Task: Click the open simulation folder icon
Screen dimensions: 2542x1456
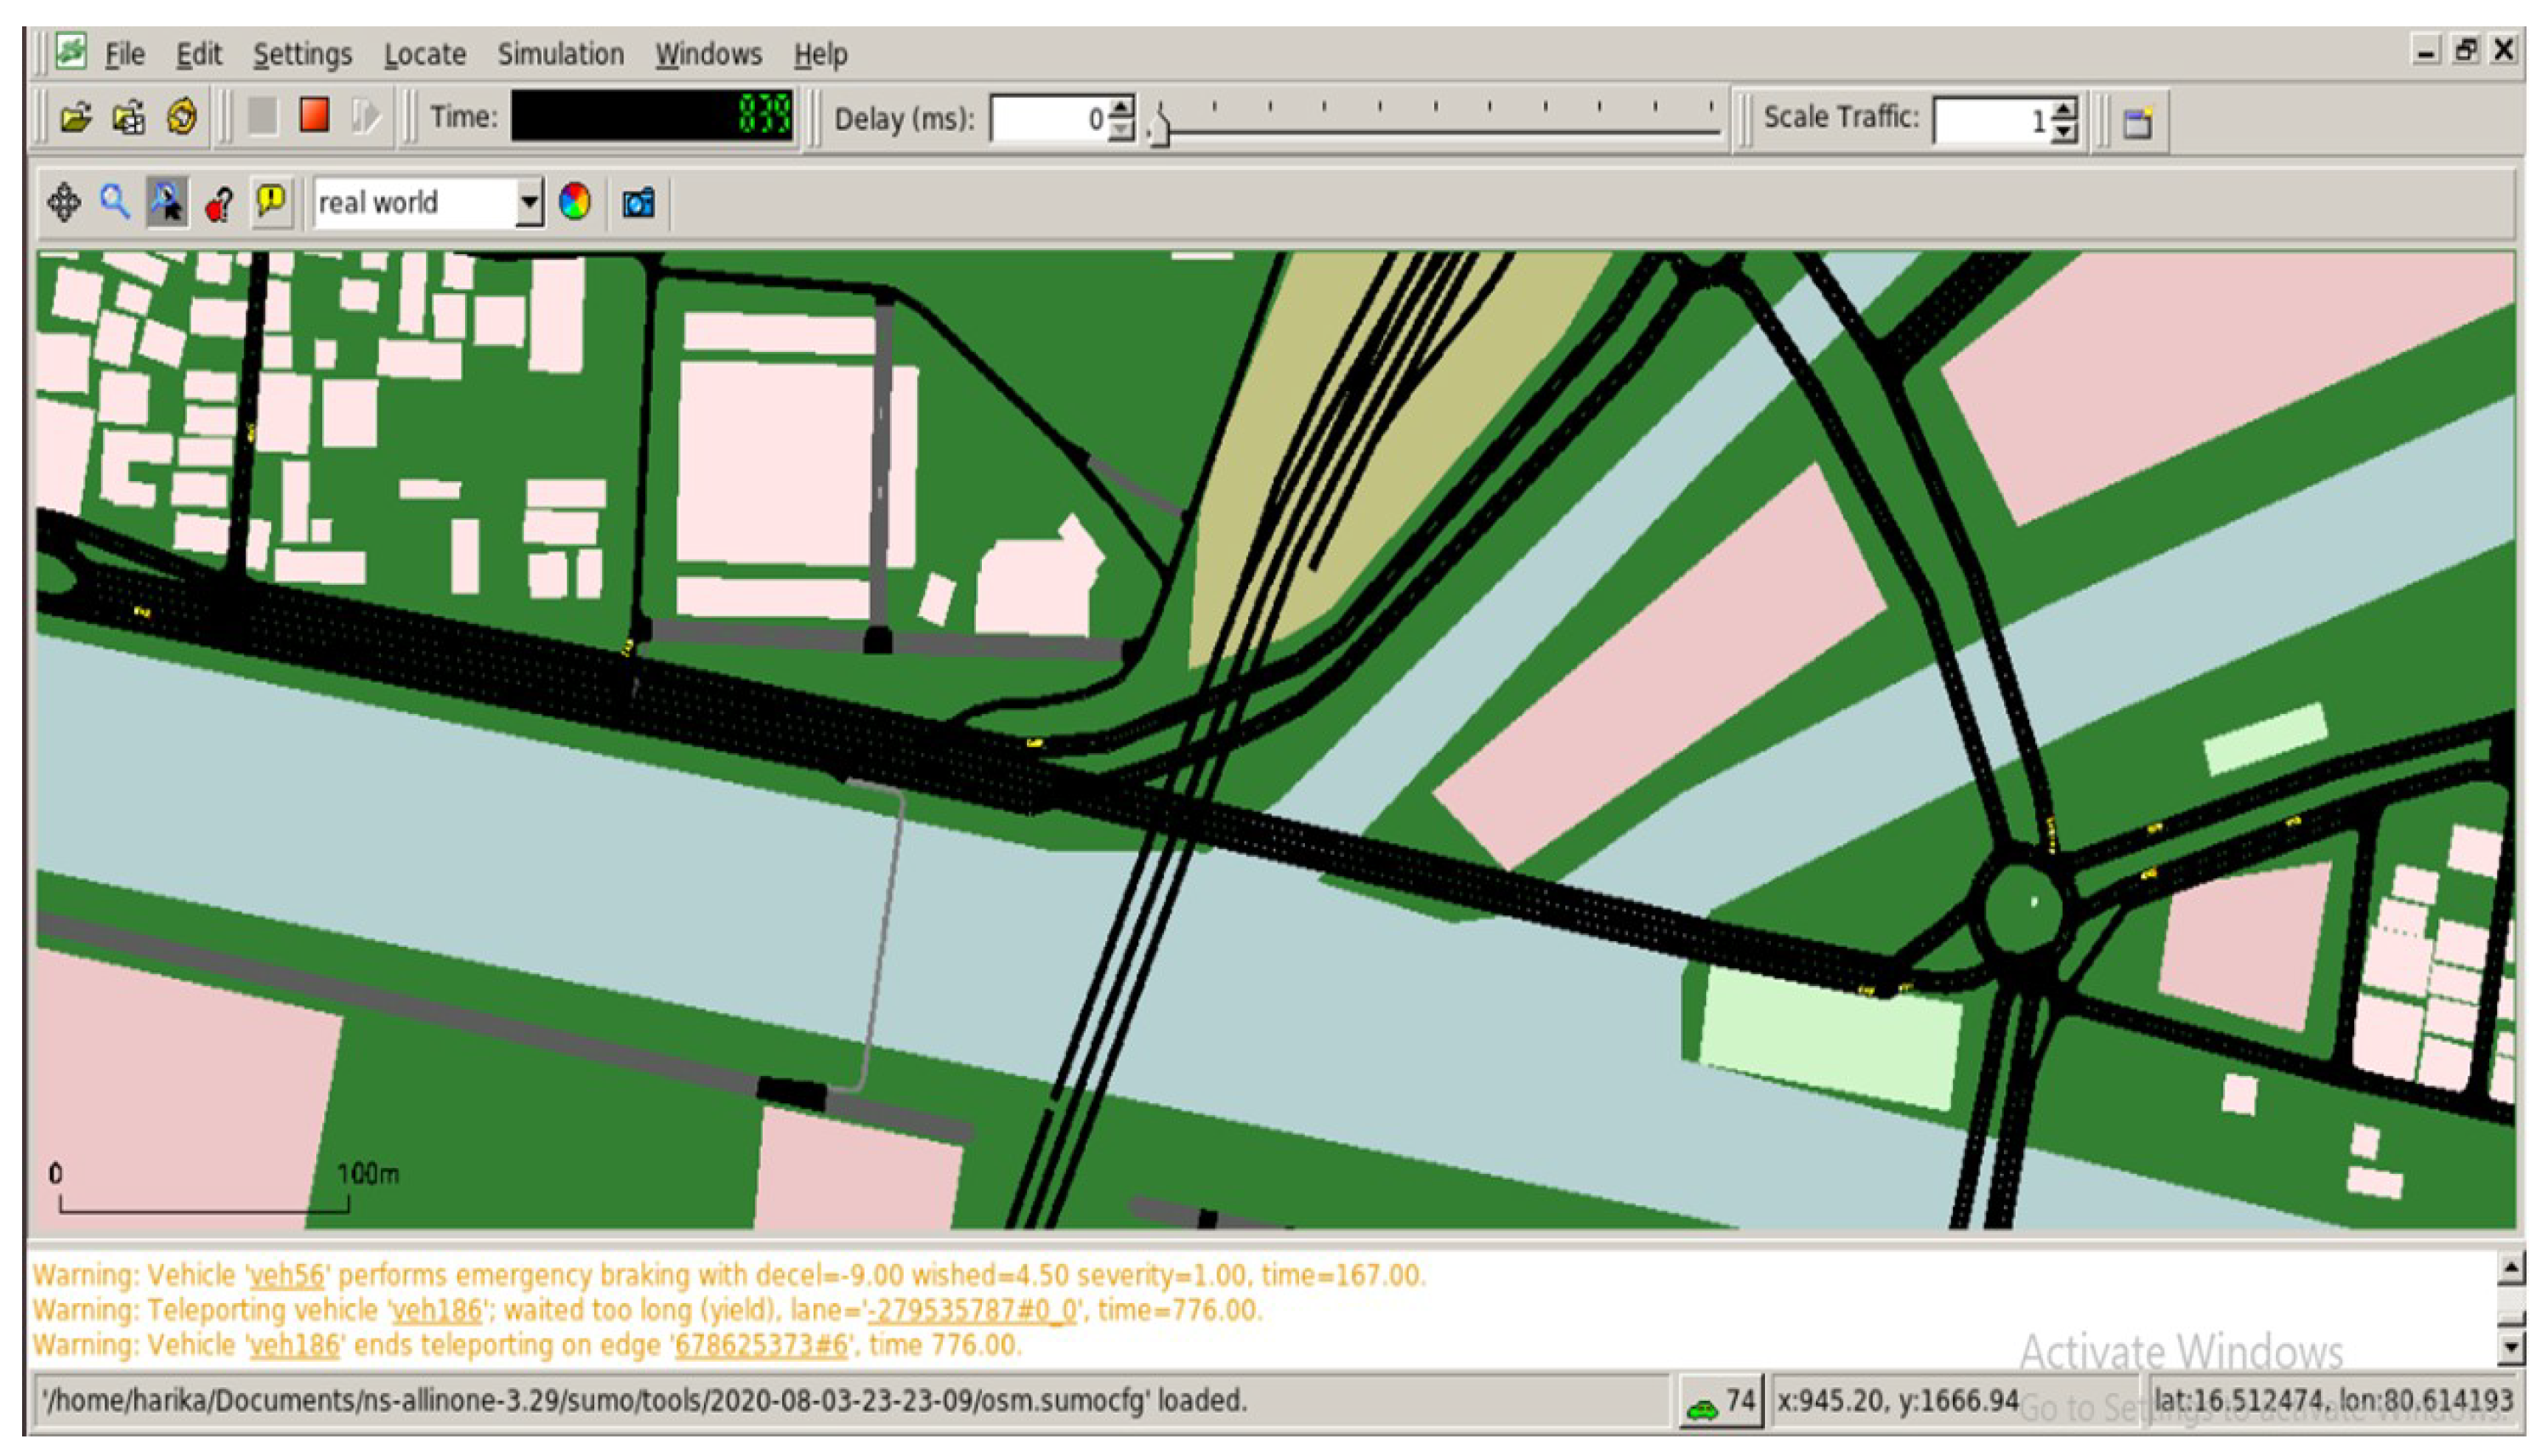Action: click(x=76, y=118)
